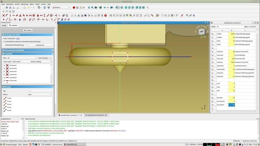
Task: Select the Create Point tool
Action: pos(4,19)
